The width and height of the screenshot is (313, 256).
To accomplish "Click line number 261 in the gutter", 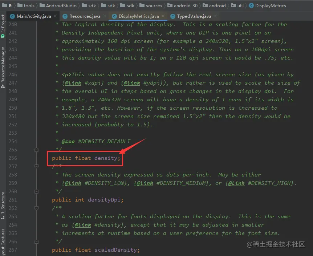I will tap(13, 200).
